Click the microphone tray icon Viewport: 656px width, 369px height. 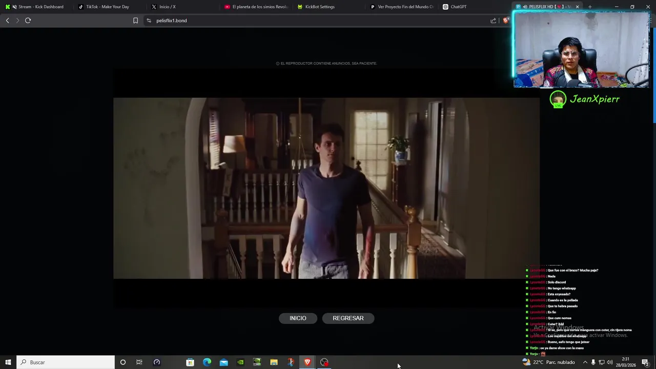pyautogui.click(x=593, y=362)
